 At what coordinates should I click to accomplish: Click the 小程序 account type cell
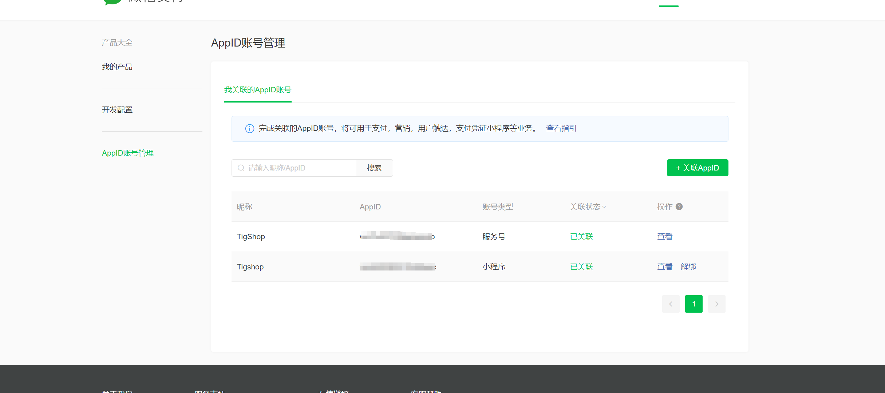494,267
